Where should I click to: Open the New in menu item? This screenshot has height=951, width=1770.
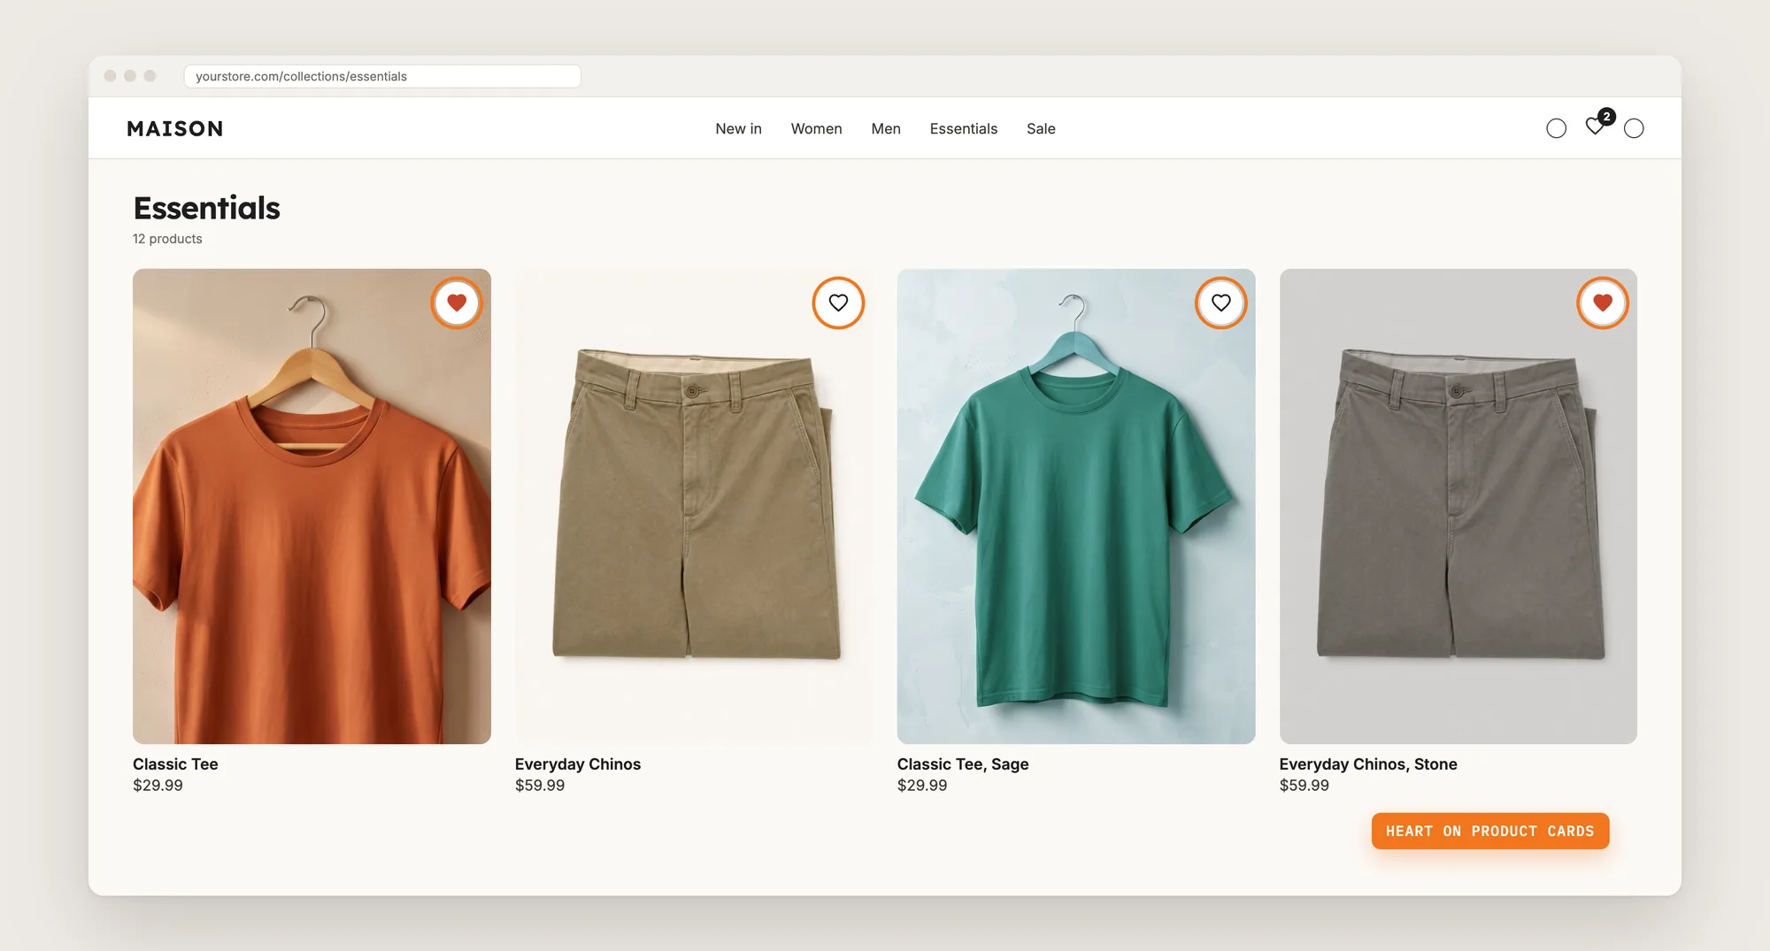pyautogui.click(x=738, y=128)
